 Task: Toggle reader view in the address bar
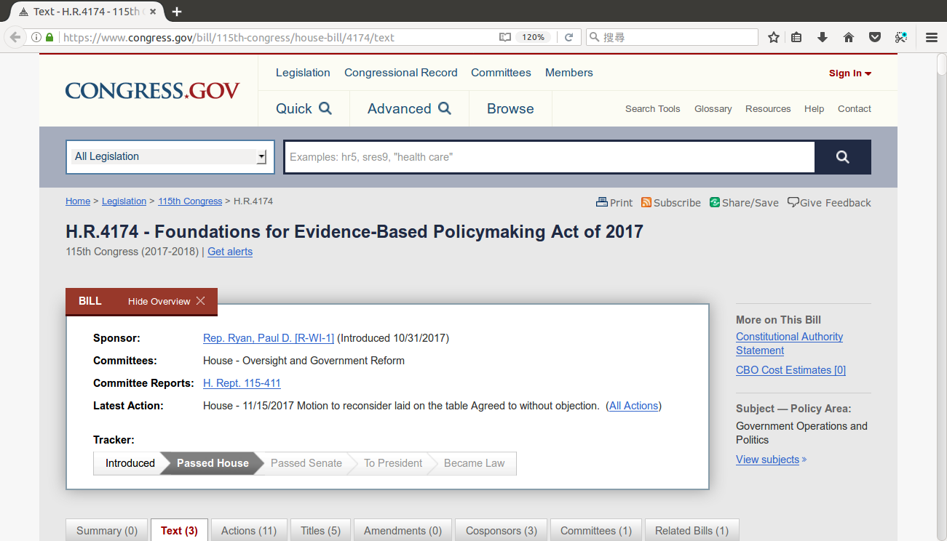click(505, 37)
